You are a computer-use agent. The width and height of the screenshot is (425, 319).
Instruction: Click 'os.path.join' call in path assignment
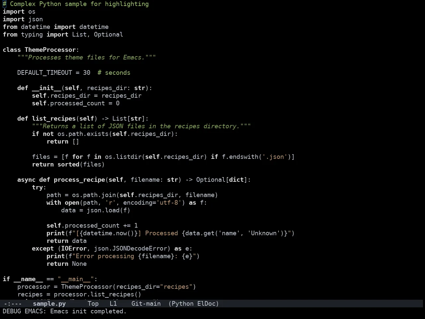(x=94, y=195)
